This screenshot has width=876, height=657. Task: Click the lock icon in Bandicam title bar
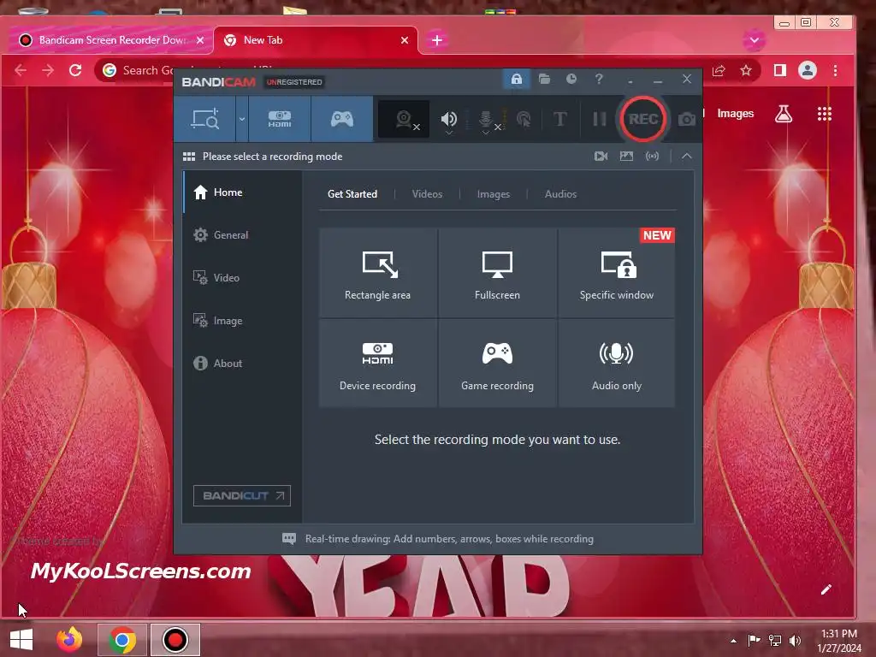(516, 79)
